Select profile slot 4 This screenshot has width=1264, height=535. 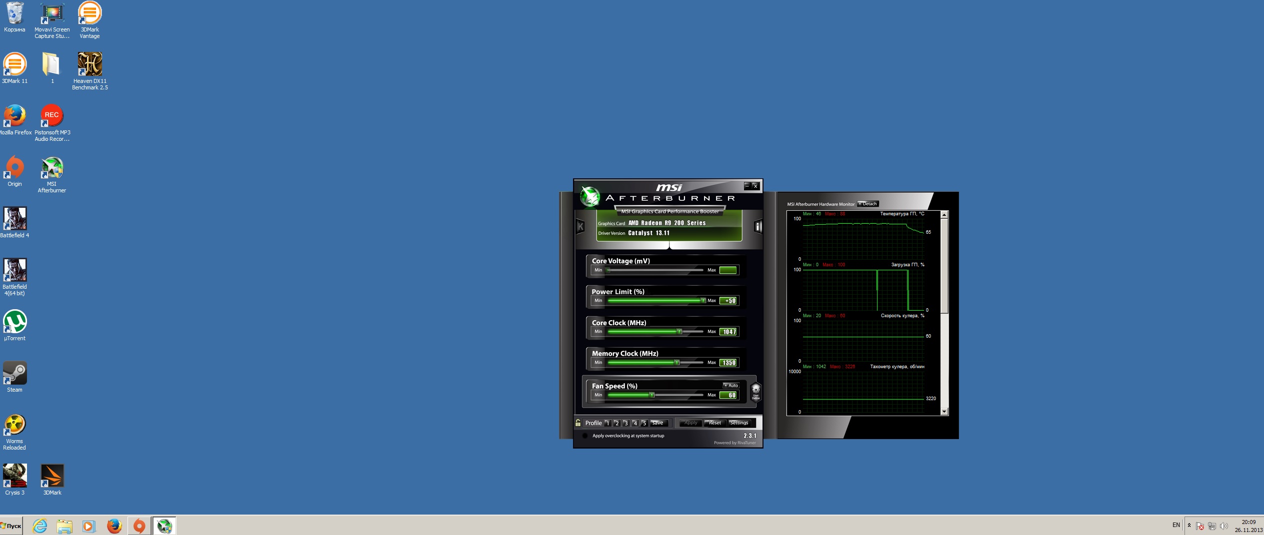click(635, 423)
